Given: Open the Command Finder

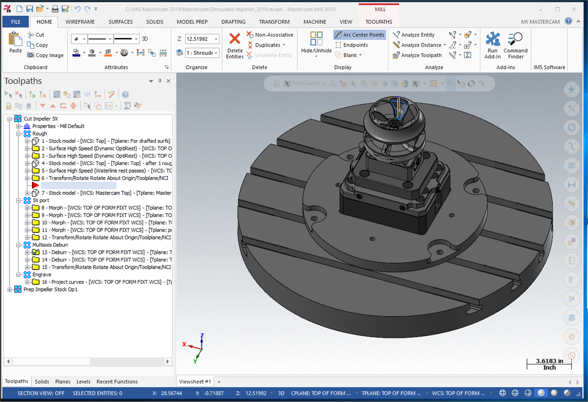Looking at the screenshot, I should pos(515,45).
